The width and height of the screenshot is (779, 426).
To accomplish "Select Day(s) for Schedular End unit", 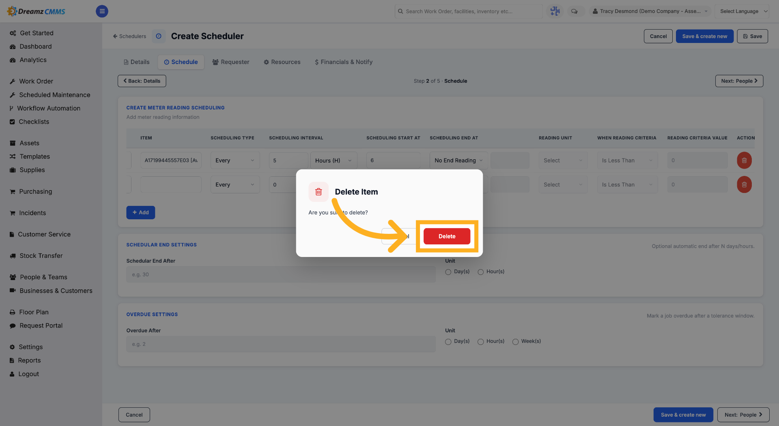I will point(448,272).
